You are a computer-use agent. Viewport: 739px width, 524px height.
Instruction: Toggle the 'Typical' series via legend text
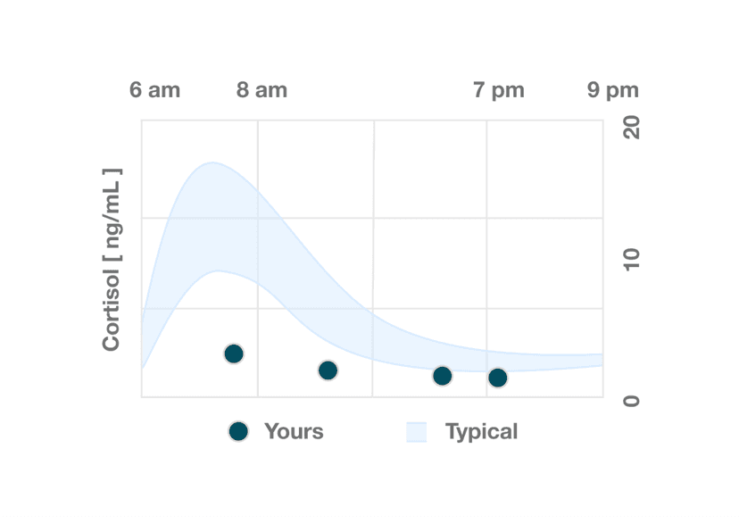click(481, 432)
